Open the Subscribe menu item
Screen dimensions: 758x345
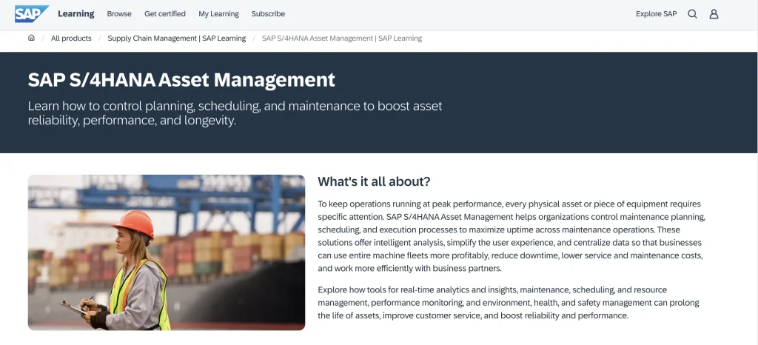pyautogui.click(x=268, y=14)
